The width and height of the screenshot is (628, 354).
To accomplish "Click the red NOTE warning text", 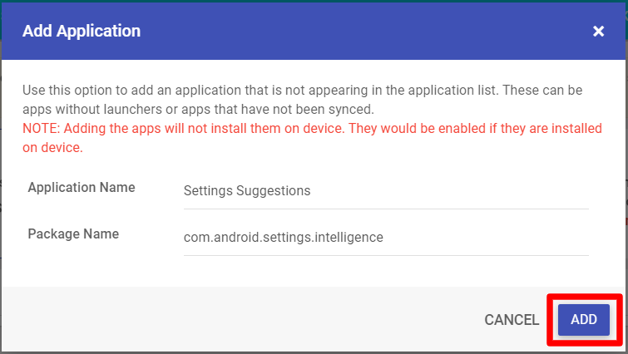I will (313, 138).
